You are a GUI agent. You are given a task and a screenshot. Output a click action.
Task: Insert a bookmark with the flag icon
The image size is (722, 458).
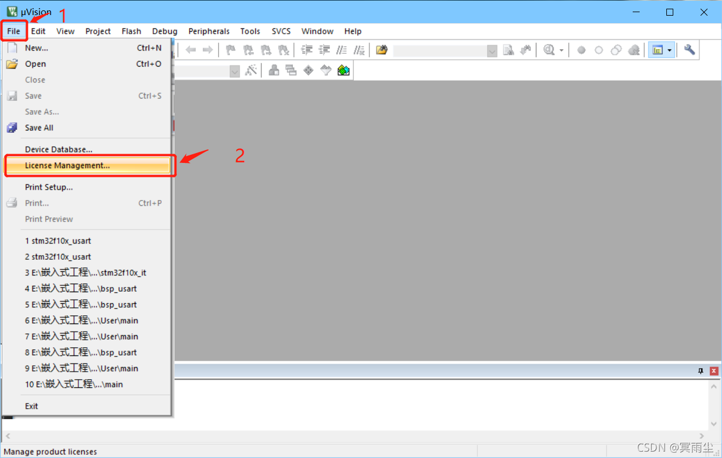[231, 50]
